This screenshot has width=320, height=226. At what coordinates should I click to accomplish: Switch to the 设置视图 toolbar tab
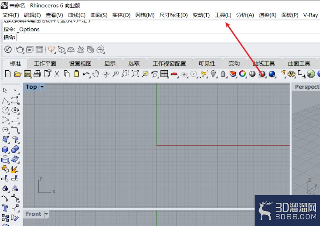click(80, 64)
